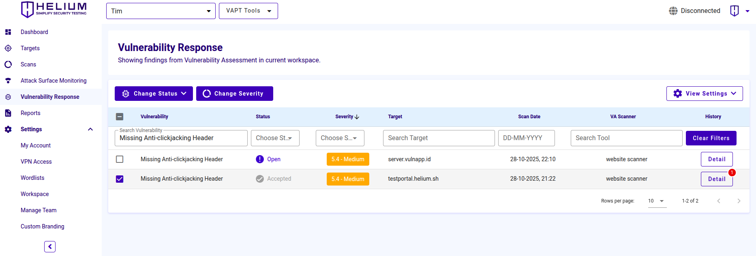Go to Manage Team settings page
This screenshot has width=756, height=256.
pyautogui.click(x=39, y=210)
